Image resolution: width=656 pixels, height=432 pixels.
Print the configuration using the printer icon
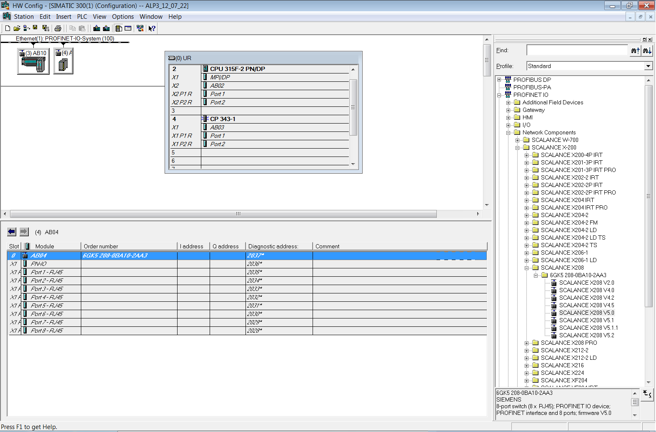[58, 28]
